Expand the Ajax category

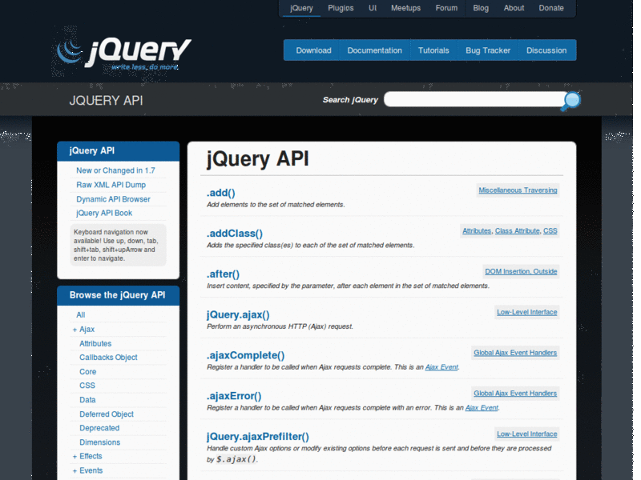(x=75, y=330)
